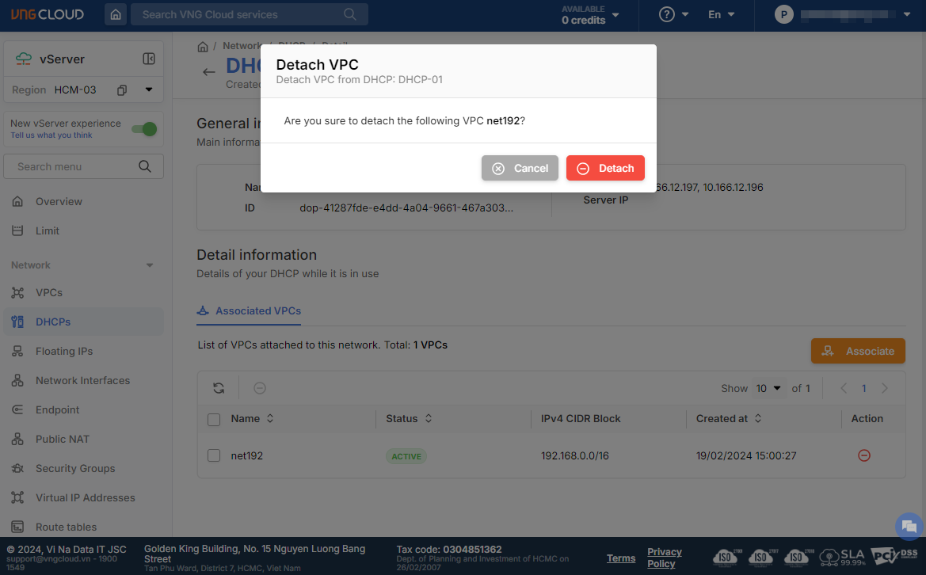Viewport: 926px width, 575px height.
Task: Open the Region HCM-03 dropdown
Action: tap(149, 90)
